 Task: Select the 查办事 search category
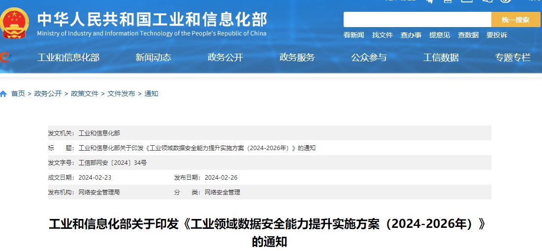411,35
